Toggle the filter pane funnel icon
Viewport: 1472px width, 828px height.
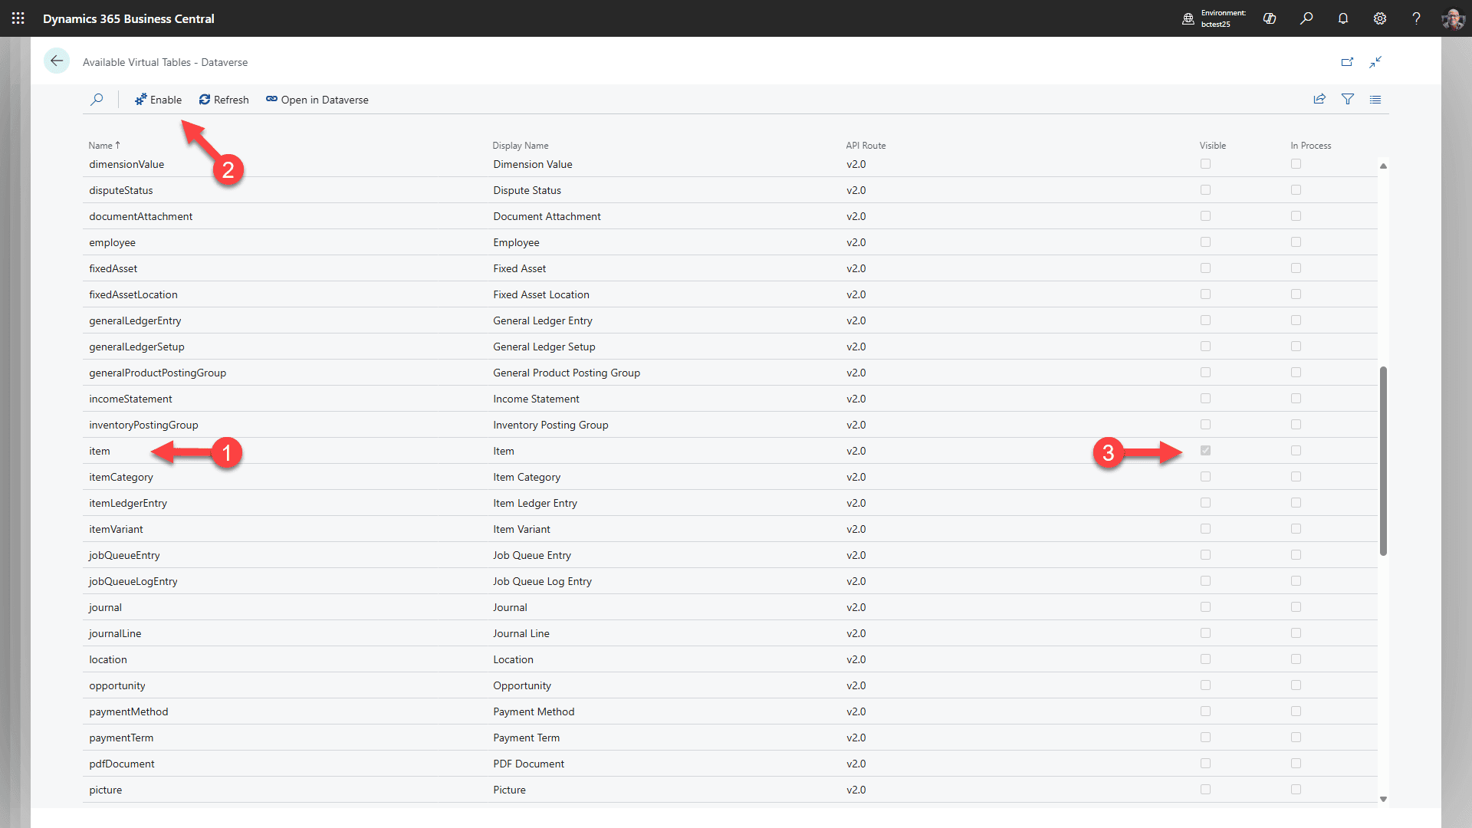[x=1347, y=100]
